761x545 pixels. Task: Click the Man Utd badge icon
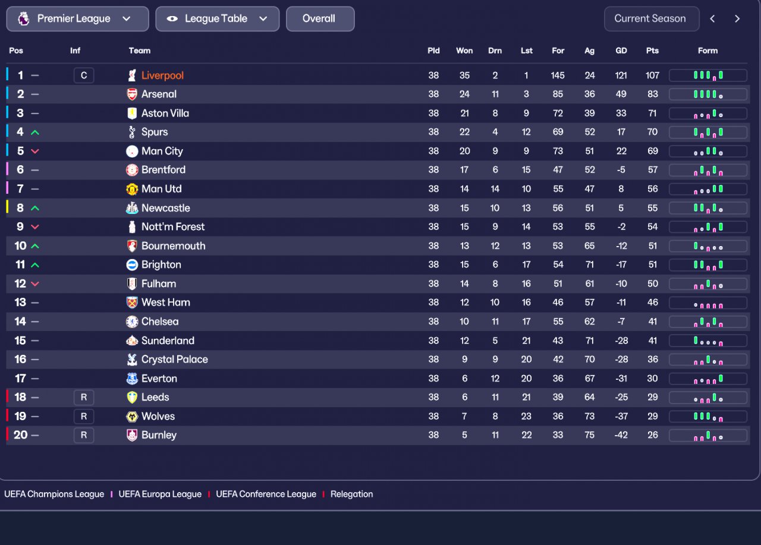132,189
